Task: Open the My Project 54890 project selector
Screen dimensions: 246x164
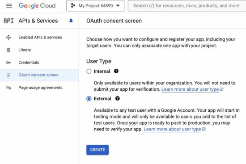Action: click(x=95, y=6)
